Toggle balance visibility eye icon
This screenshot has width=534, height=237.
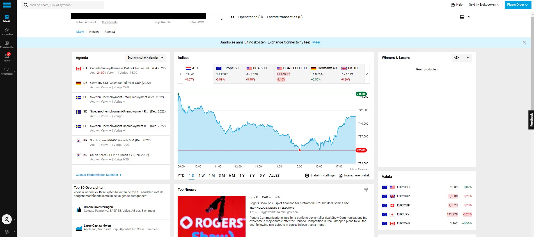click(232, 17)
